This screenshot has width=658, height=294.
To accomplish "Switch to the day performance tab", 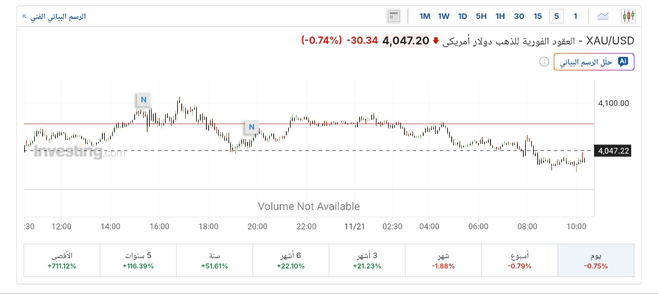I will [x=595, y=261].
